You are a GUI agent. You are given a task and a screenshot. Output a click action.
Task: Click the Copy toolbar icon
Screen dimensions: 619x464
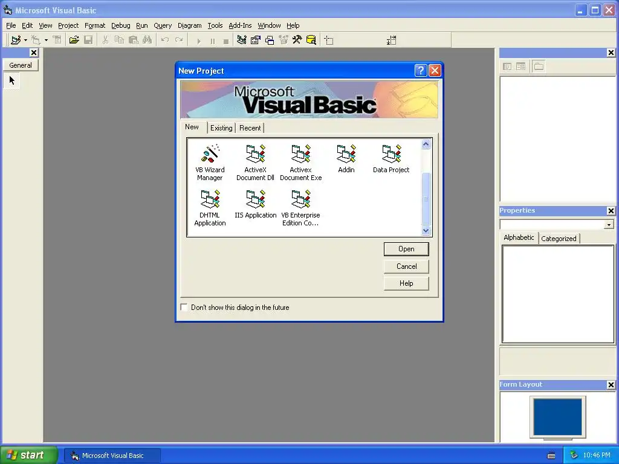coord(119,40)
